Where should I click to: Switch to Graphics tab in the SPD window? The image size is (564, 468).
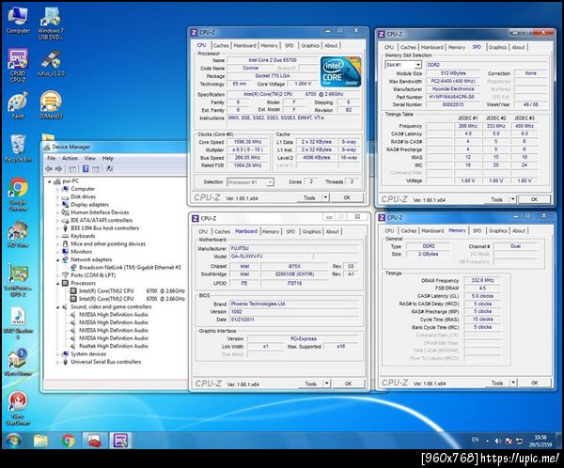[497, 47]
